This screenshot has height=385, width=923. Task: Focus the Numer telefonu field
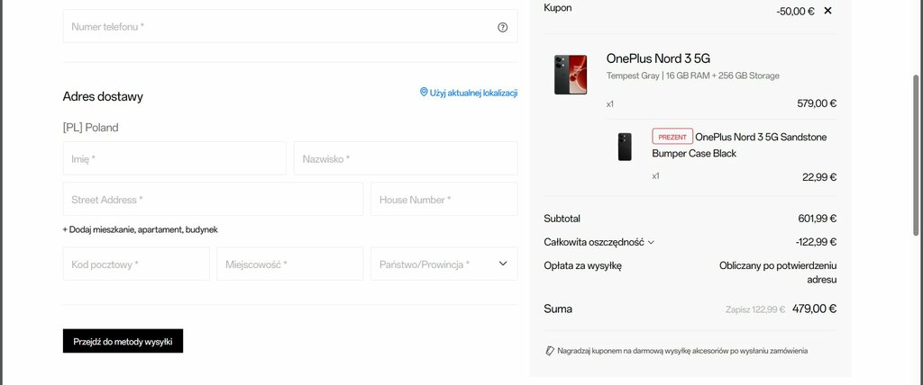tap(290, 26)
